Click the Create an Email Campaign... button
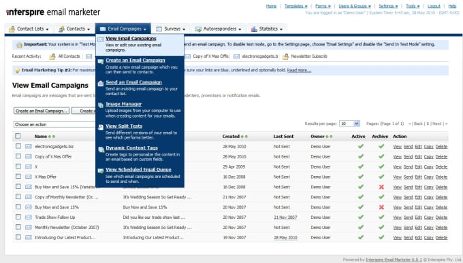 (42, 111)
